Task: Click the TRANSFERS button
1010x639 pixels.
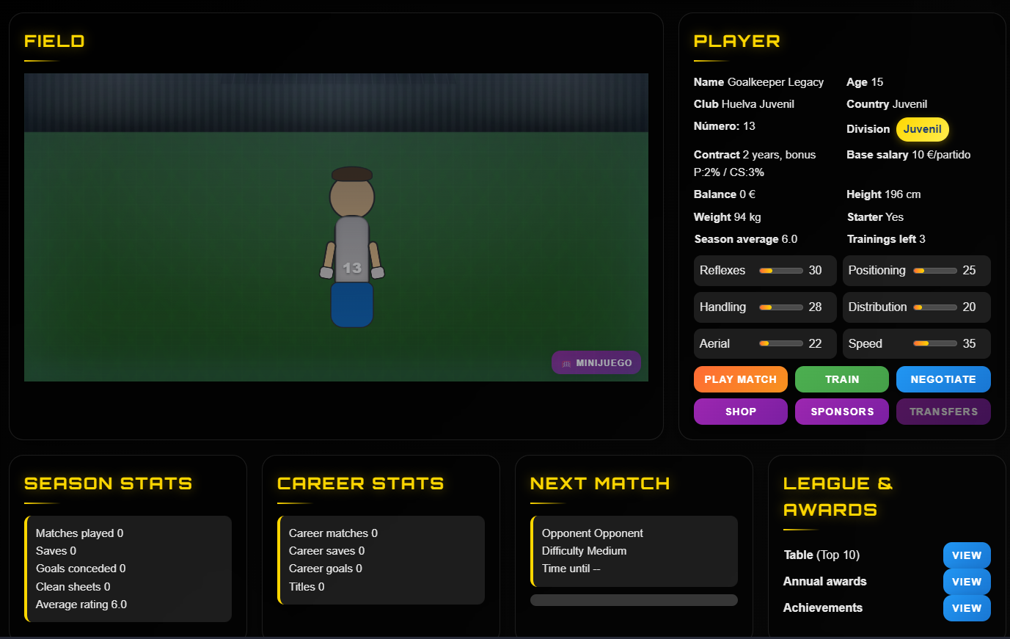Action: 943,412
